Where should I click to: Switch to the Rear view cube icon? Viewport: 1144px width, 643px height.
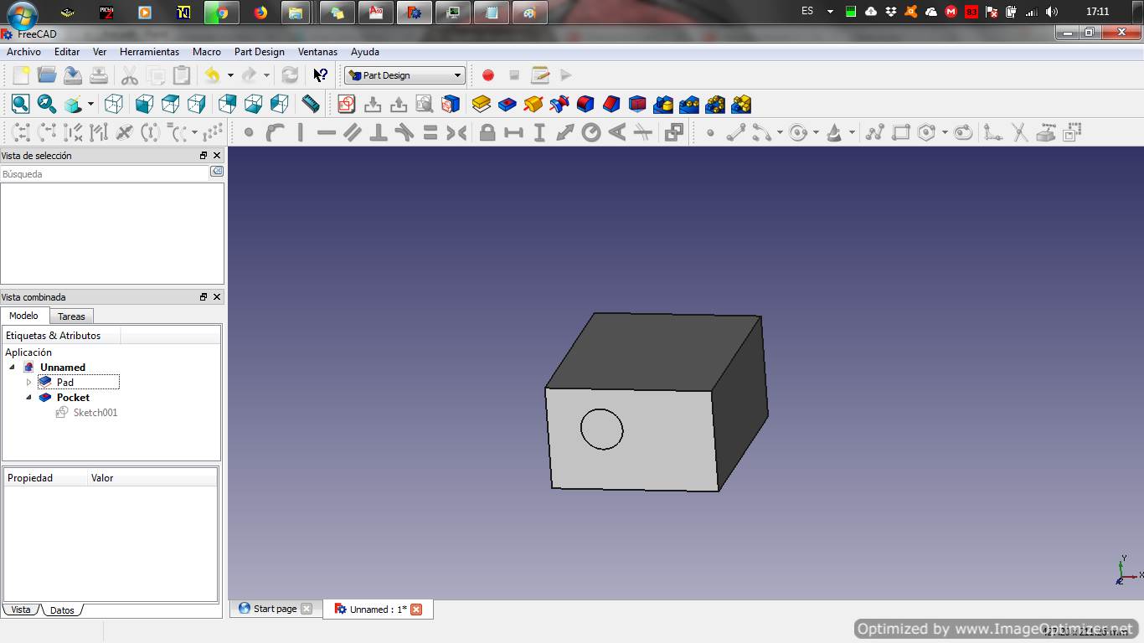(227, 104)
